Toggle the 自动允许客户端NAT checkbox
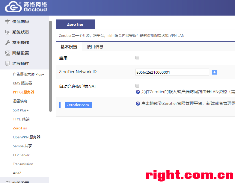235x183 pixels. pyautogui.click(x=137, y=86)
